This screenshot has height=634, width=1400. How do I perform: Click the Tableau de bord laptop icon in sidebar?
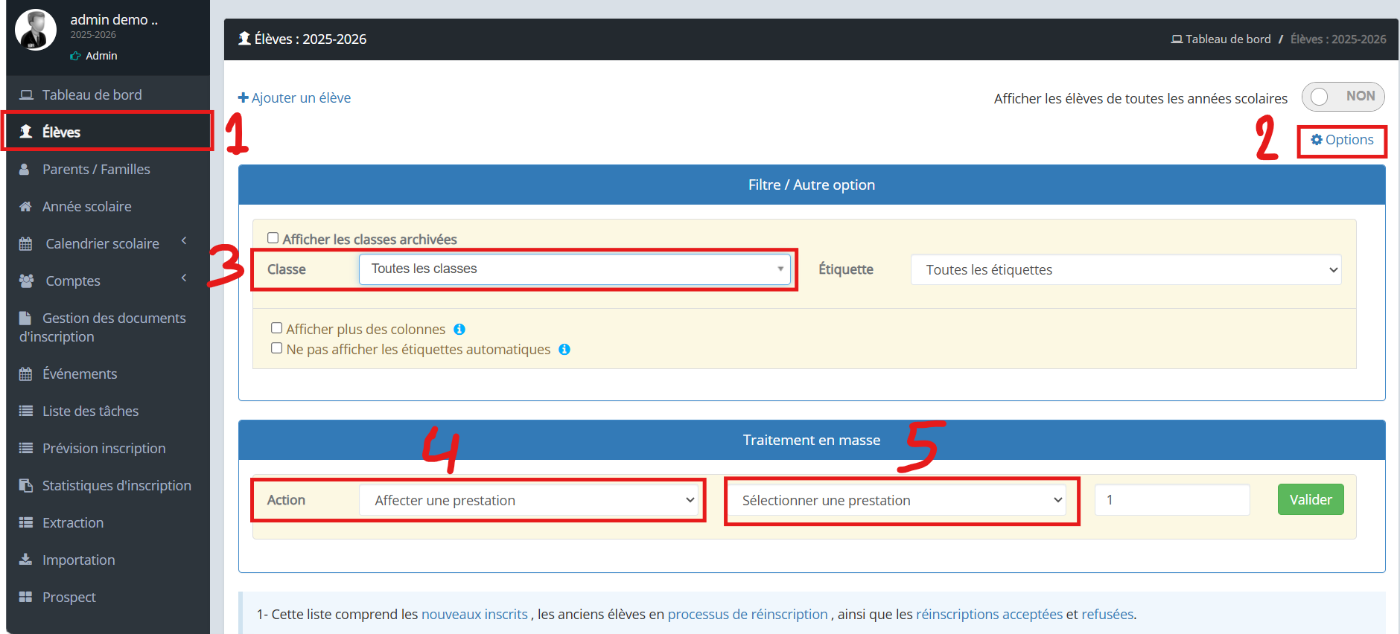(26, 95)
